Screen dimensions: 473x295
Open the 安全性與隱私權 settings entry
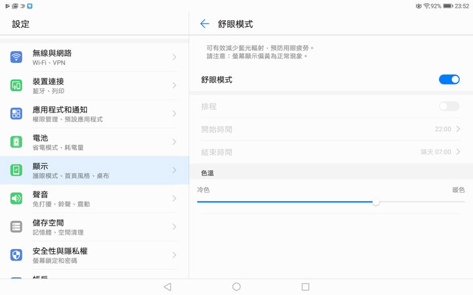pos(95,255)
